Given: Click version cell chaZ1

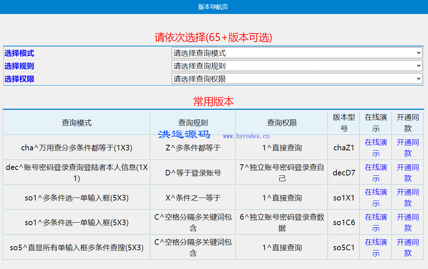Looking at the screenshot, I should pos(344,147).
